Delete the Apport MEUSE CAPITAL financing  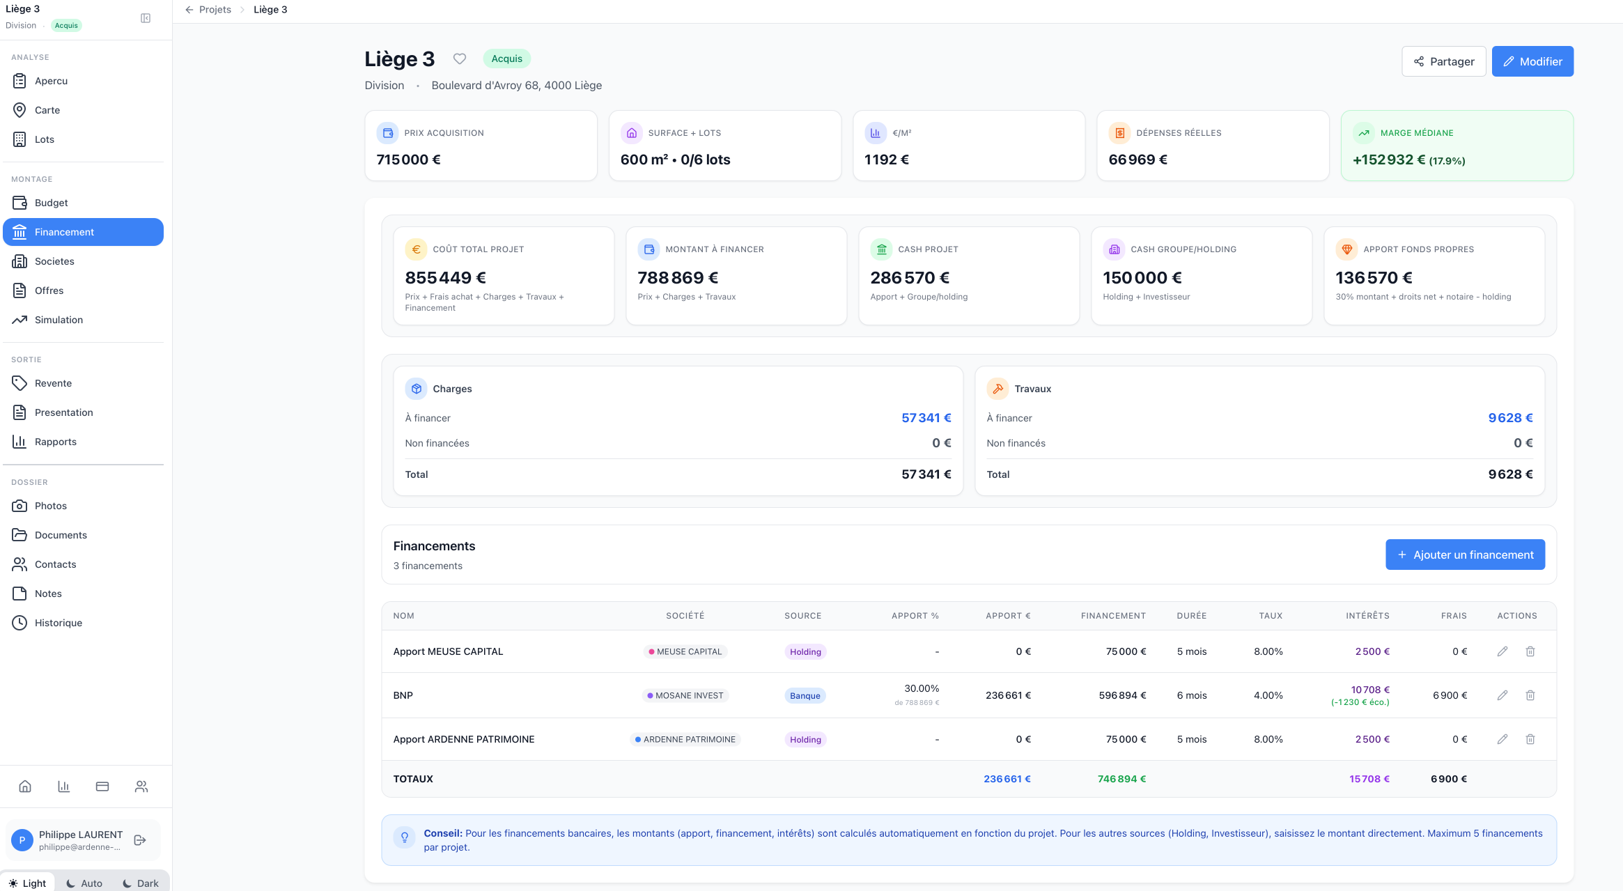click(1530, 651)
